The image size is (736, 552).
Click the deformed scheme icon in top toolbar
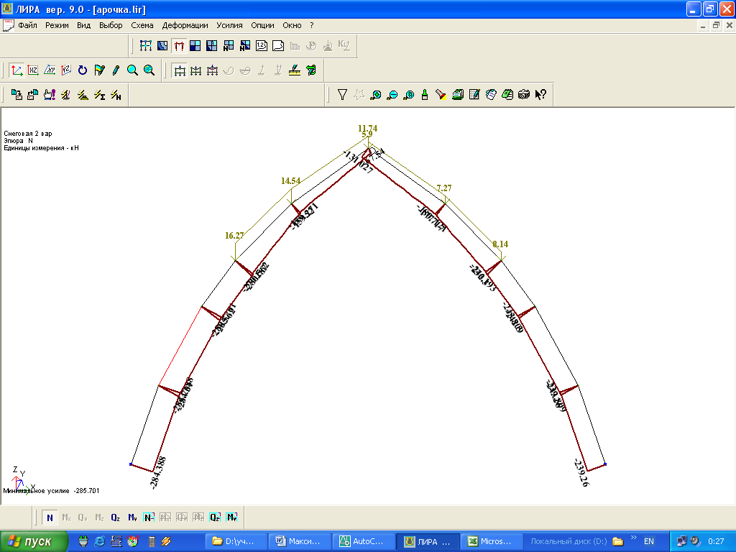coord(162,45)
